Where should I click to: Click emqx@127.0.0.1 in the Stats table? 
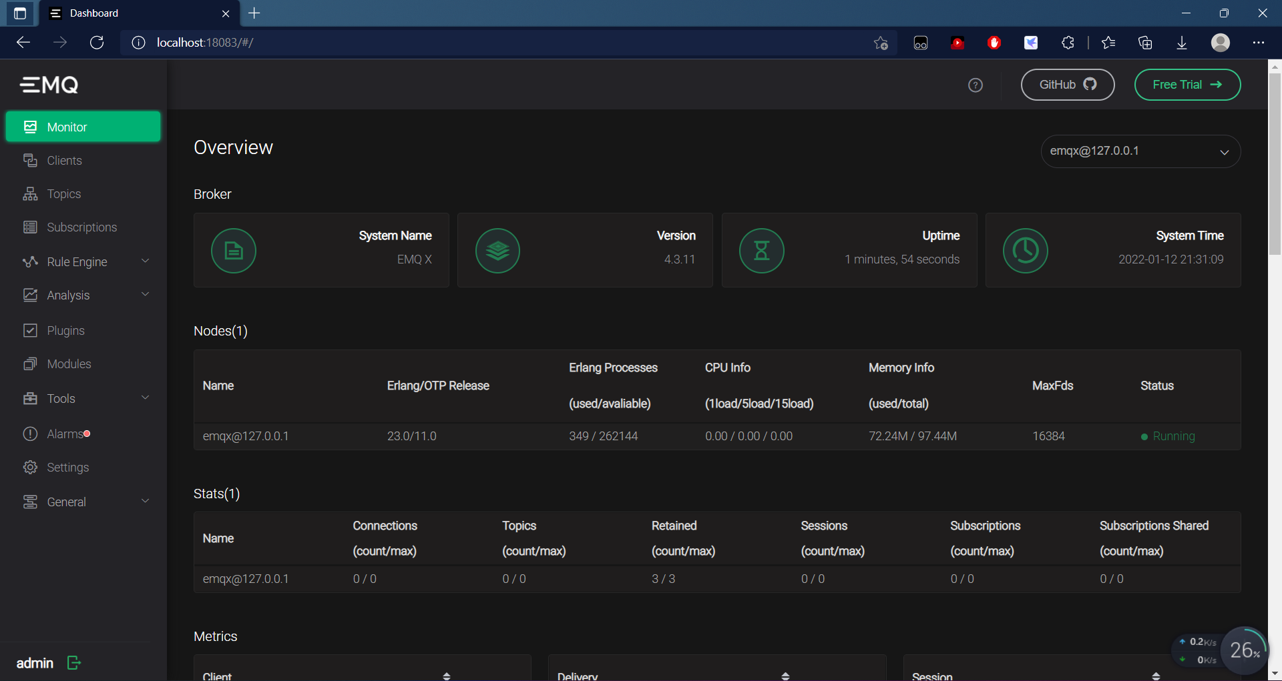(x=246, y=579)
